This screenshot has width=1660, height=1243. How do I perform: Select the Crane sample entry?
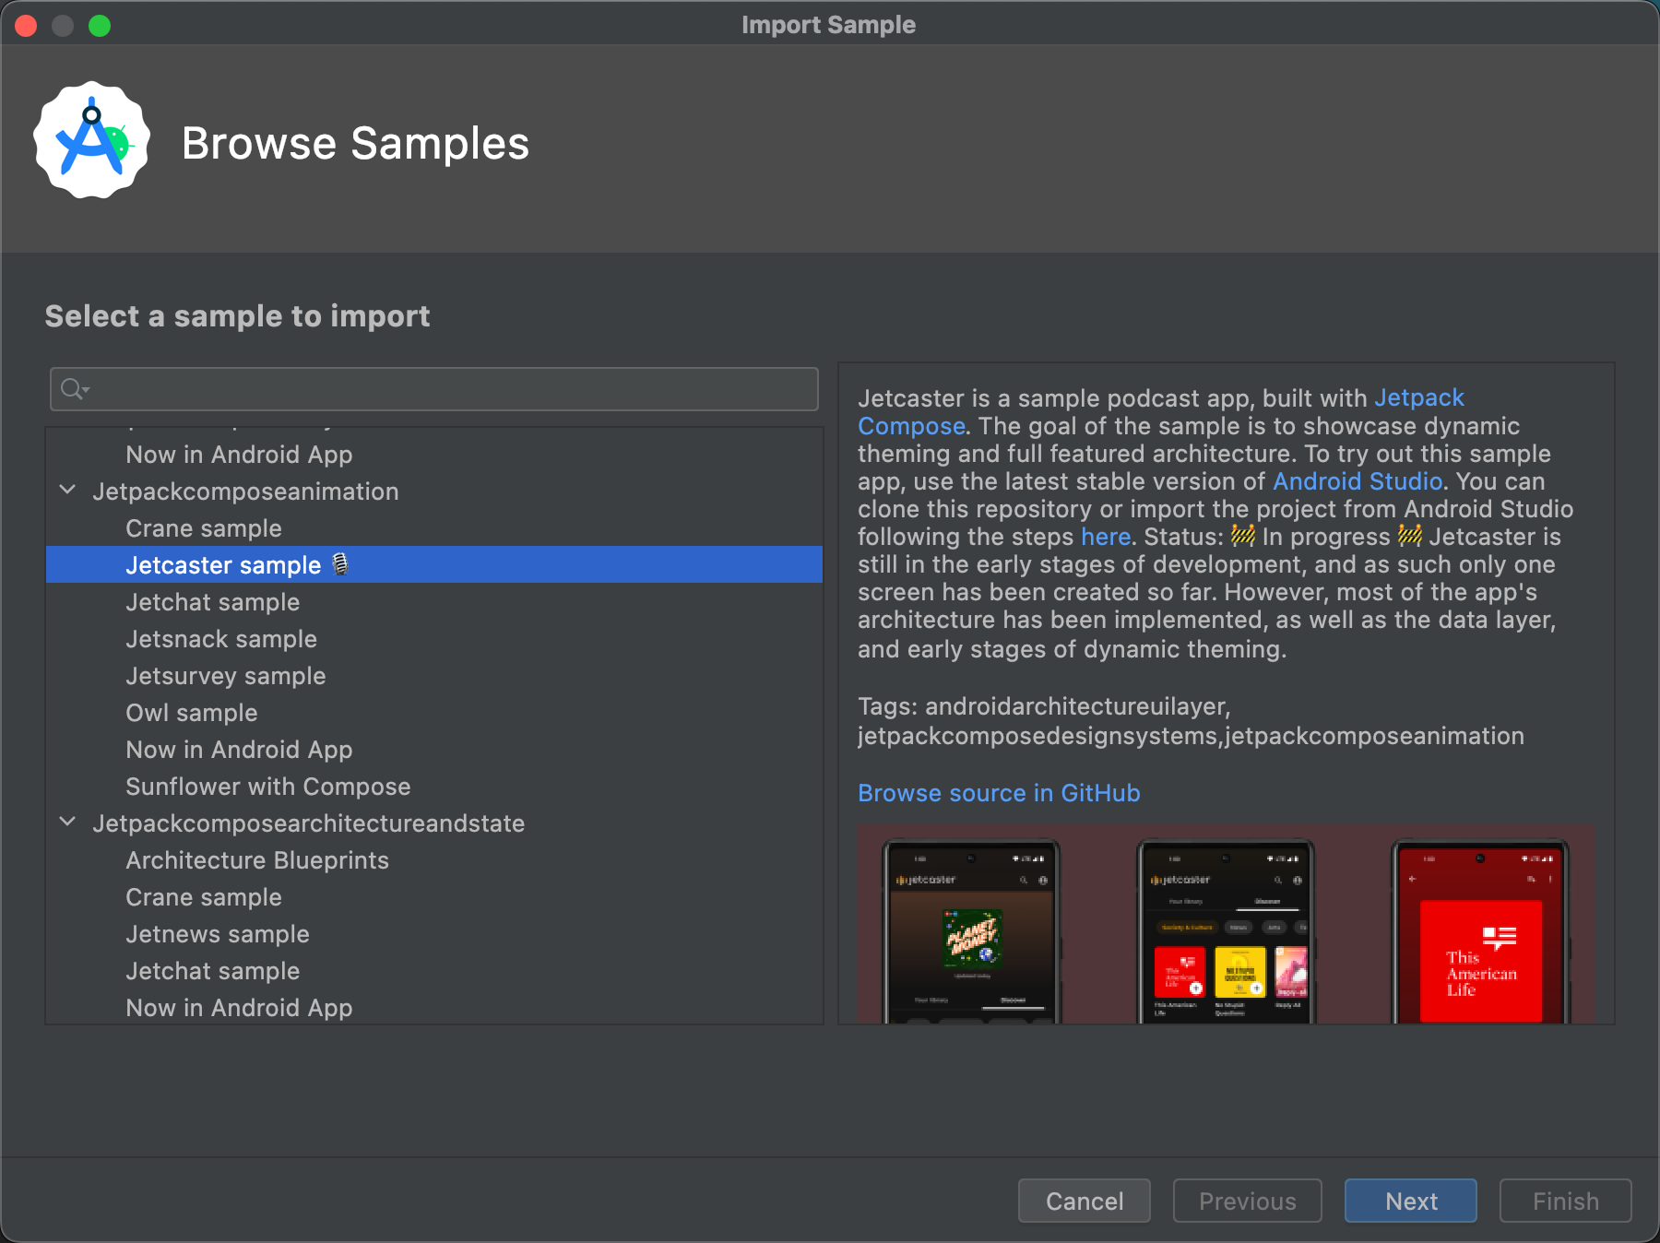(203, 528)
